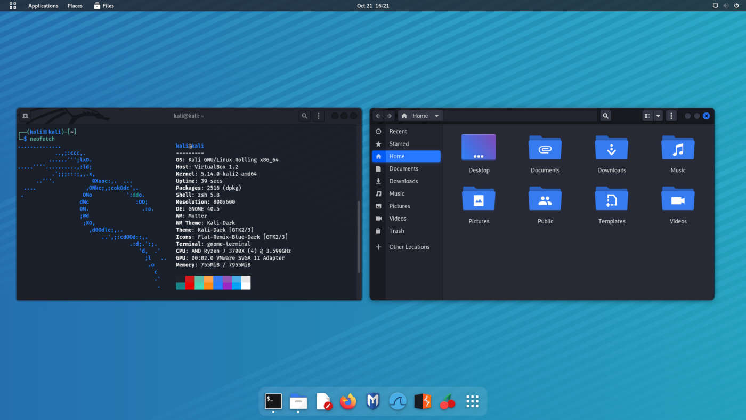
Task: Launch Metasploit from the dock
Action: 372,401
